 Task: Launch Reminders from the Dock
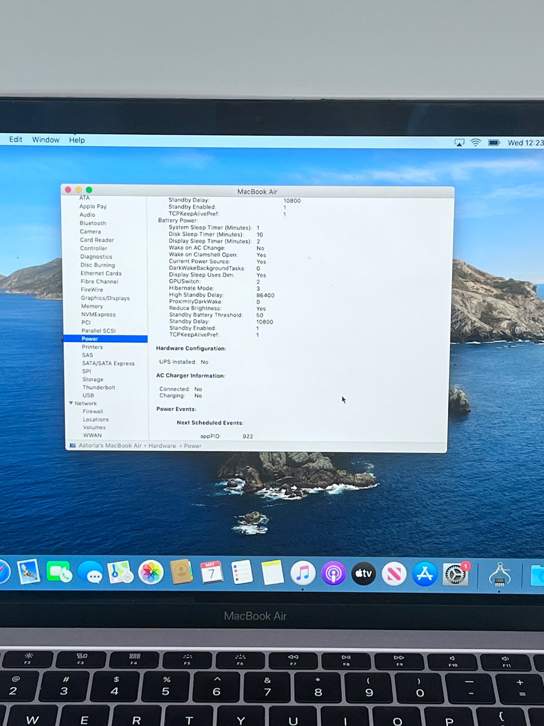(x=242, y=573)
